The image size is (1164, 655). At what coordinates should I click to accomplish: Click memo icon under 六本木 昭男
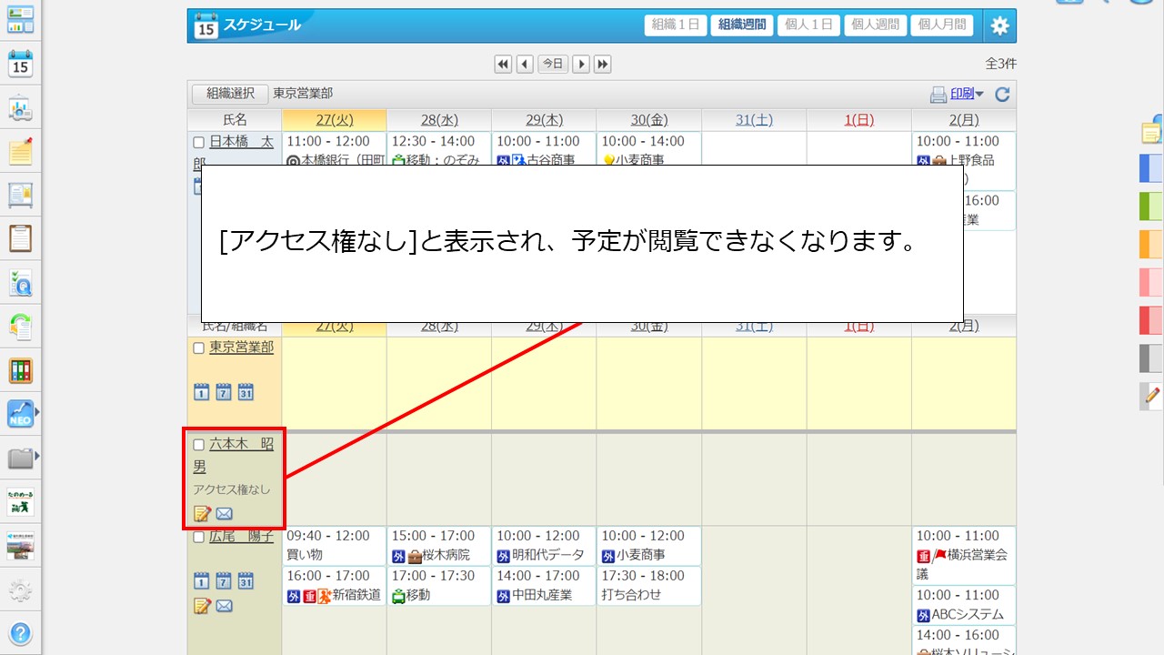tap(202, 514)
